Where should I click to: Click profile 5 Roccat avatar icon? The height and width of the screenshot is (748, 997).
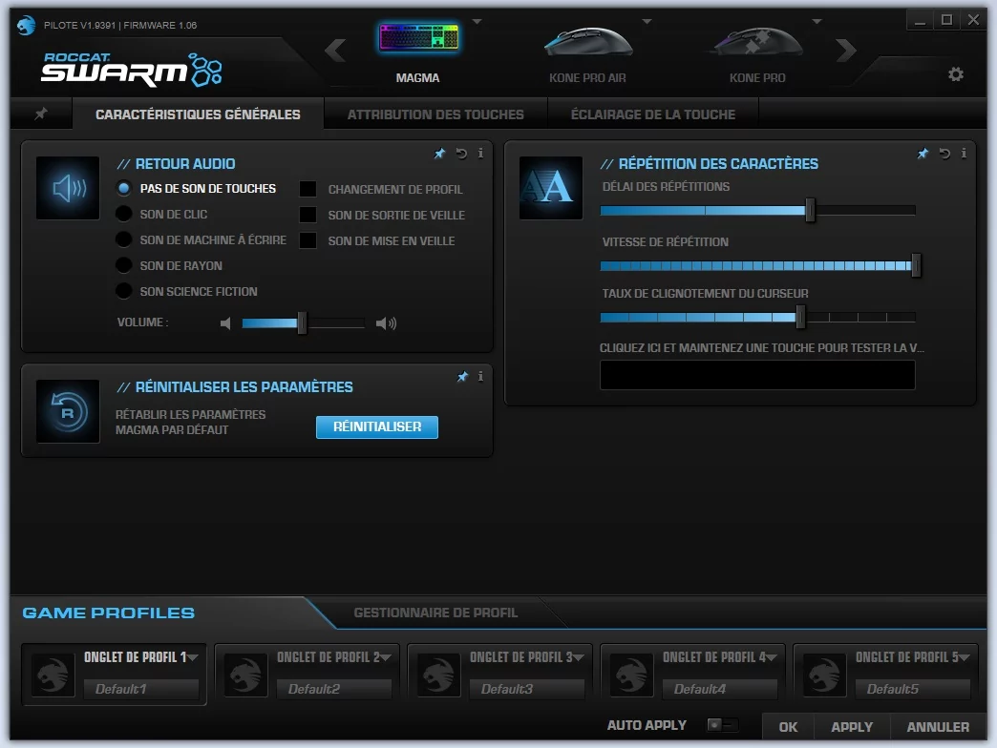click(x=825, y=675)
